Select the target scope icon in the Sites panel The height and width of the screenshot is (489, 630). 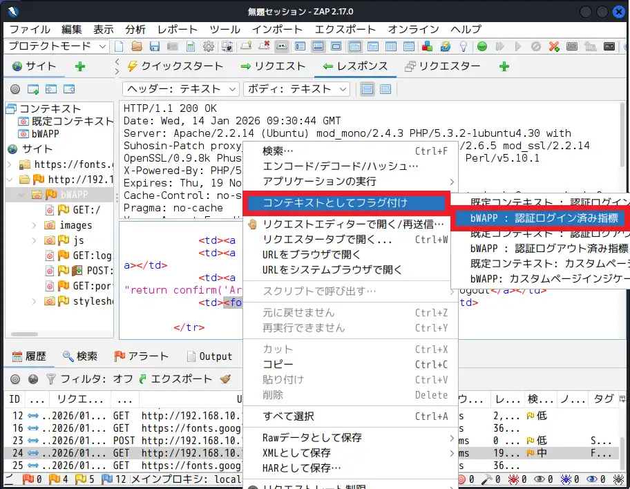(15, 88)
